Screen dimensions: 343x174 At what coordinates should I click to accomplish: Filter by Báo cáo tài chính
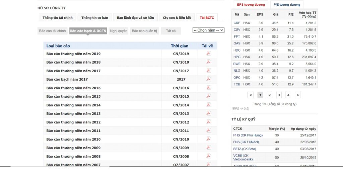(x=52, y=31)
